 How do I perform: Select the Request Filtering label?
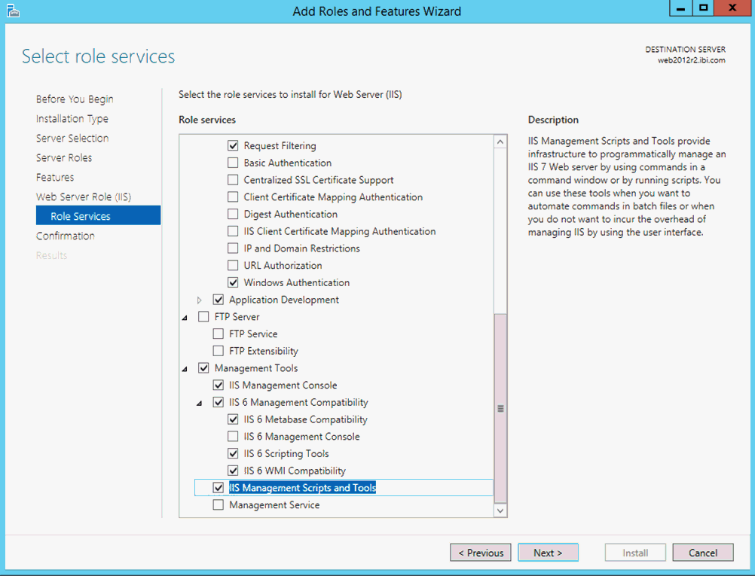pyautogui.click(x=280, y=145)
